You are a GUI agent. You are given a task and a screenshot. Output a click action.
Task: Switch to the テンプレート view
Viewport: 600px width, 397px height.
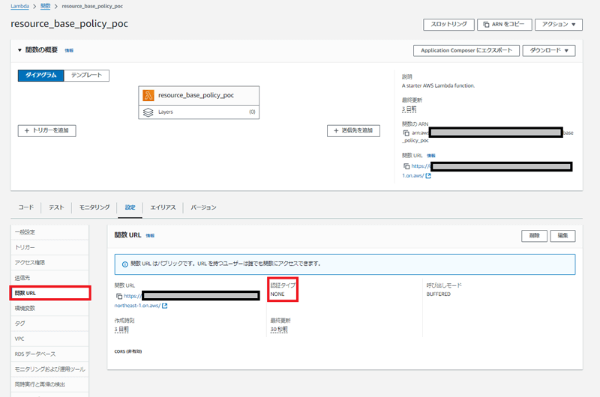coord(86,75)
